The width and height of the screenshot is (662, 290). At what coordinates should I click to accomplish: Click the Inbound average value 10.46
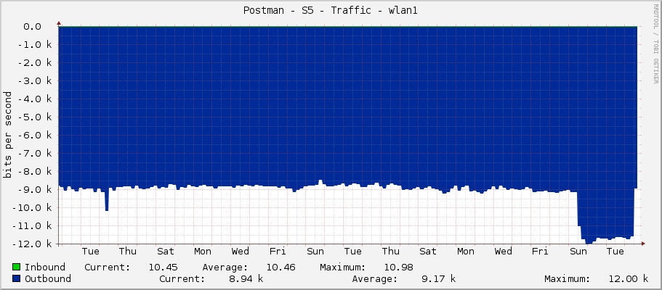pyautogui.click(x=280, y=268)
